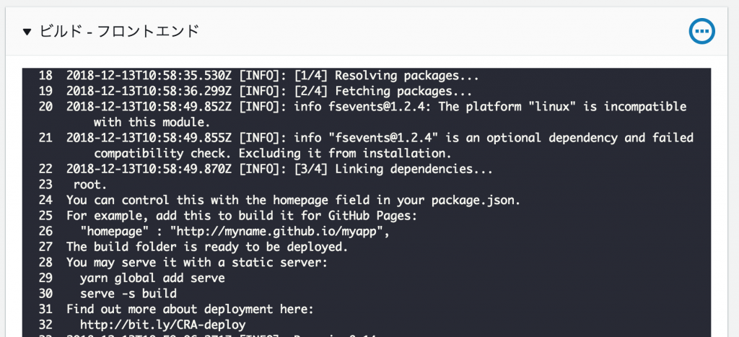Click the http://bit.ly/CRA-deploy URL in the log
739x337 pixels.
(x=163, y=325)
